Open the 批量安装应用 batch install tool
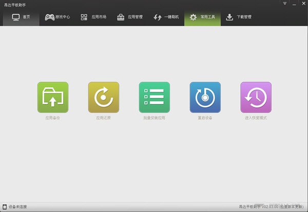The width and height of the screenshot is (308, 212). (x=155, y=97)
